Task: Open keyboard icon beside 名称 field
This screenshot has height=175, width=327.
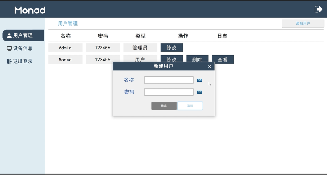Action: (x=200, y=80)
